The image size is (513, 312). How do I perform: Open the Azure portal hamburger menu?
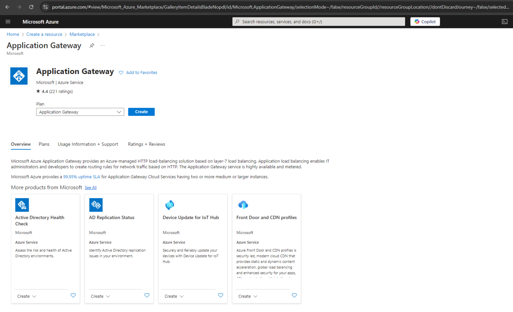(8, 21)
